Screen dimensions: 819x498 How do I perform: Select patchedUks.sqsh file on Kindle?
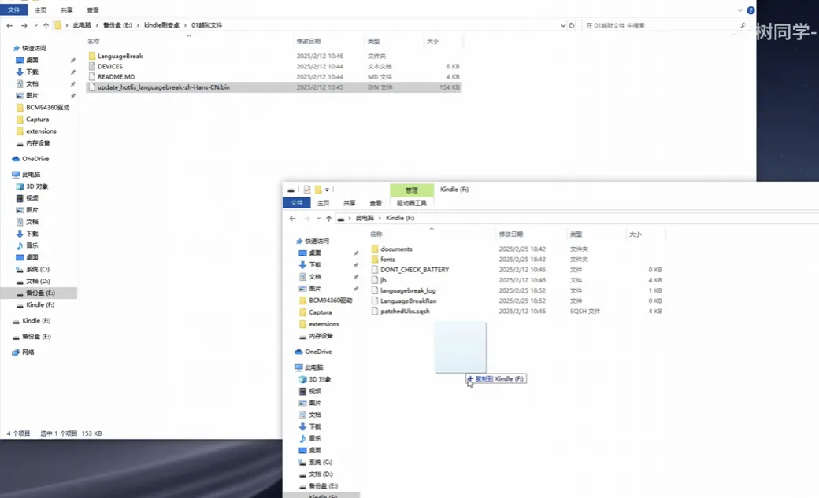(x=405, y=312)
